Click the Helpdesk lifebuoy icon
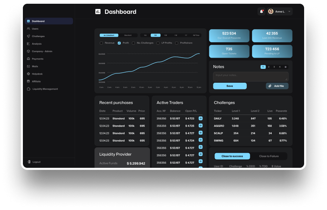 click(x=28, y=74)
